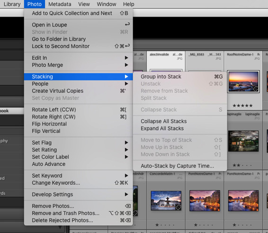
Task: Open the View menu
Action: 84,4
